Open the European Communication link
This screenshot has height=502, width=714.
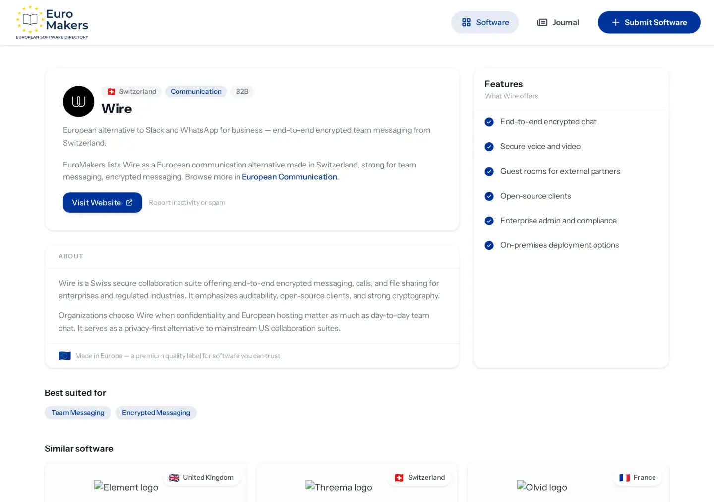pyautogui.click(x=290, y=177)
